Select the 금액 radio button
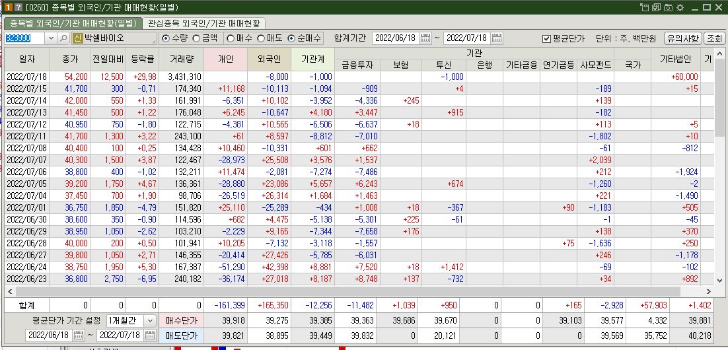728x350 pixels. click(196, 38)
